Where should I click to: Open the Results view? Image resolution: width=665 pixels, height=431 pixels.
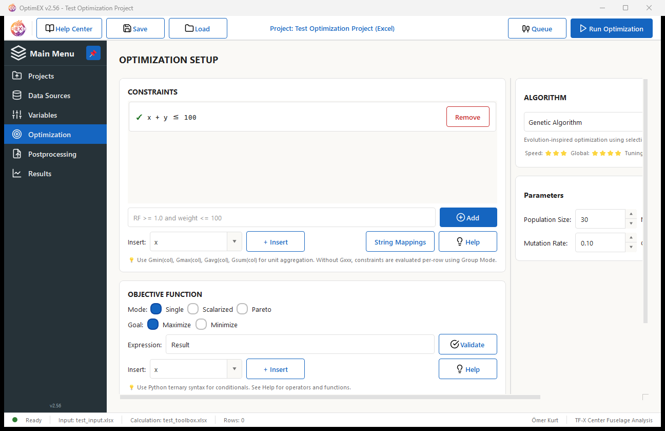point(17,173)
